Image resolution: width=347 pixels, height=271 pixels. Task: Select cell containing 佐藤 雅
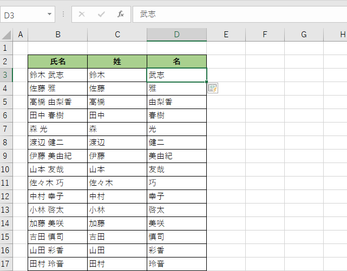click(58, 89)
